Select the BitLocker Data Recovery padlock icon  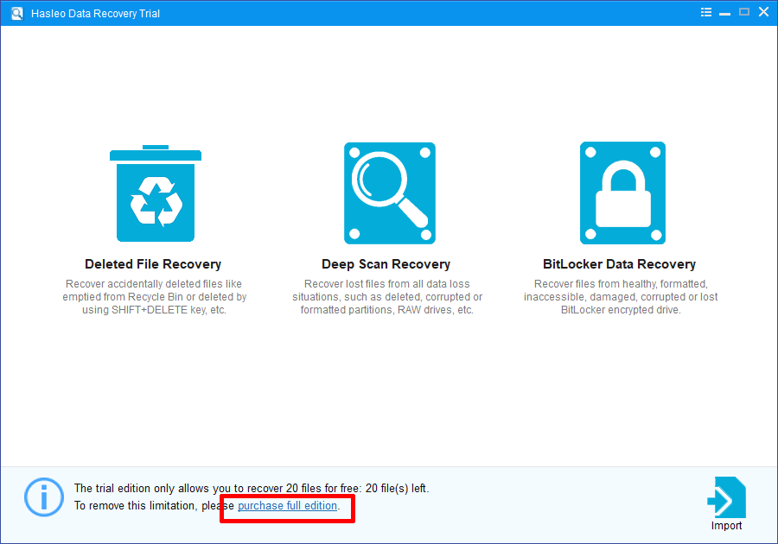pos(622,193)
